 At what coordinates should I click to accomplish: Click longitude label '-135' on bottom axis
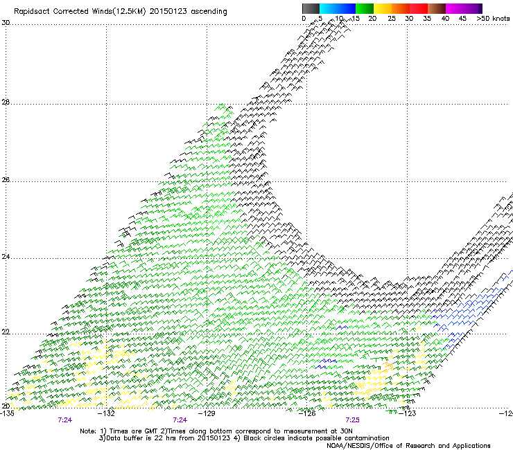click(x=7, y=413)
